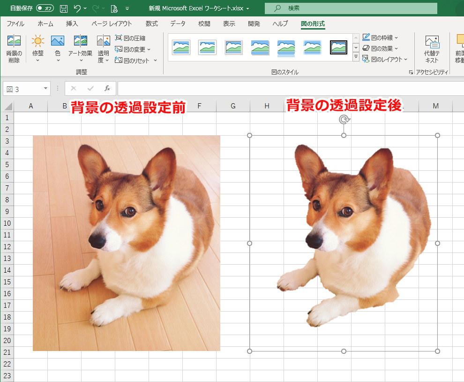Open 図のレイアウト picture layout
Viewport: 464px width, 382px height.
click(385, 59)
